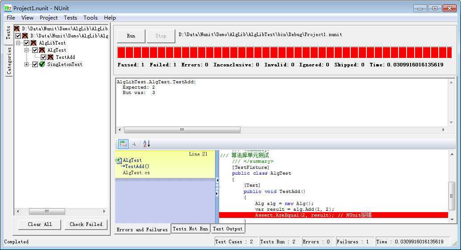Click the AlgLibTest.AlgTest.TestAdd error message line
This screenshot has height=250, width=461.
coord(156,82)
